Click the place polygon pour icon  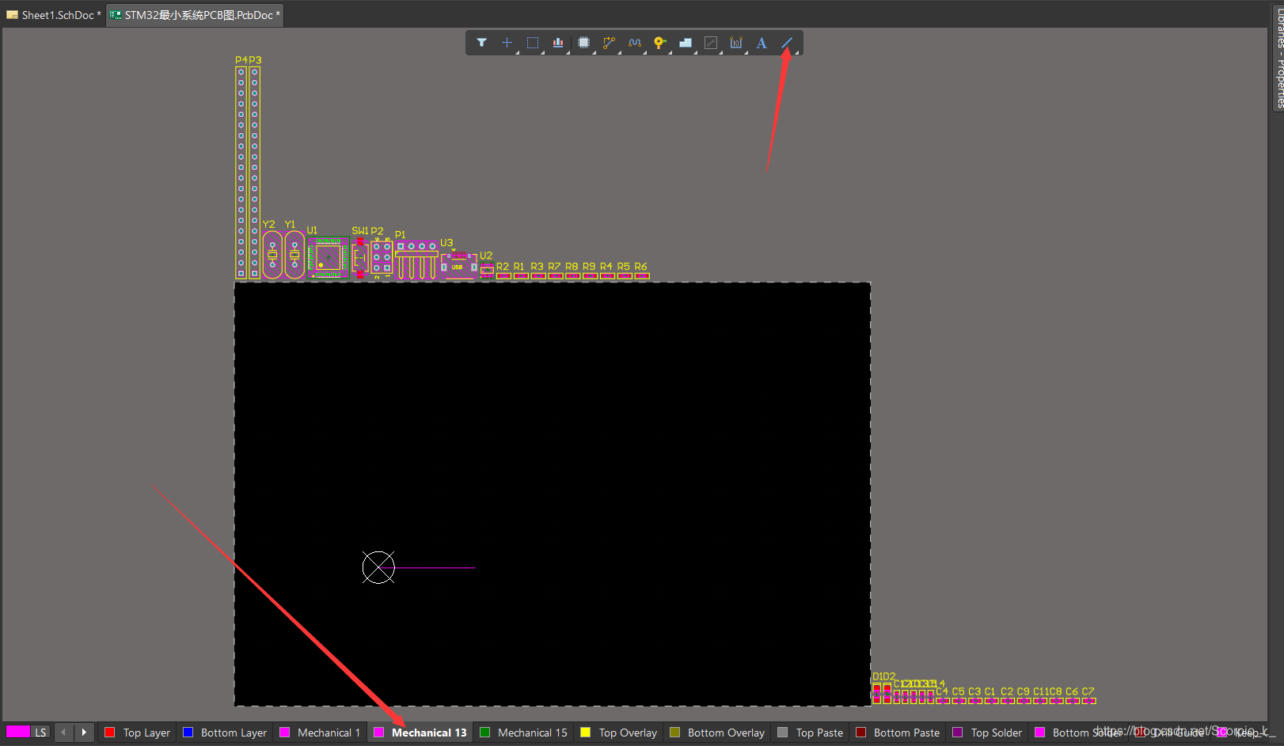tap(686, 43)
